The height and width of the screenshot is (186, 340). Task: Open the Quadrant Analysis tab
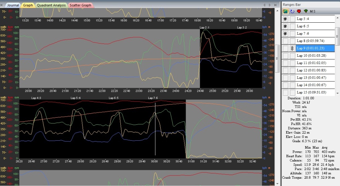coord(51,5)
